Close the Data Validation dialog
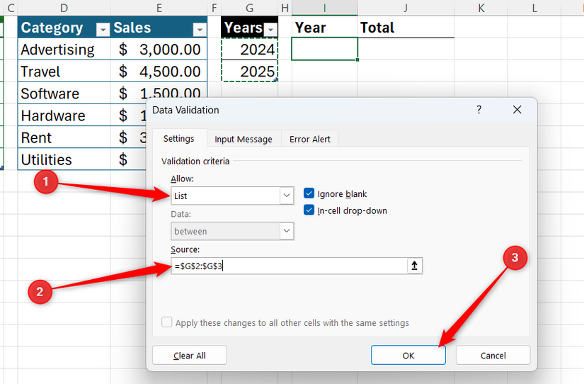 [x=517, y=110]
